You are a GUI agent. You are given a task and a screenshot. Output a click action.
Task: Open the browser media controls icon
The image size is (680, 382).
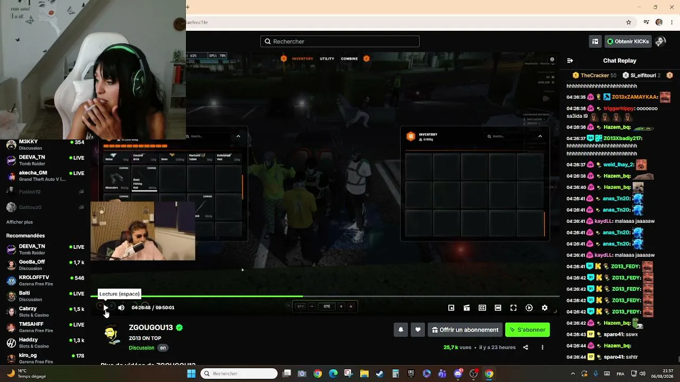646,22
